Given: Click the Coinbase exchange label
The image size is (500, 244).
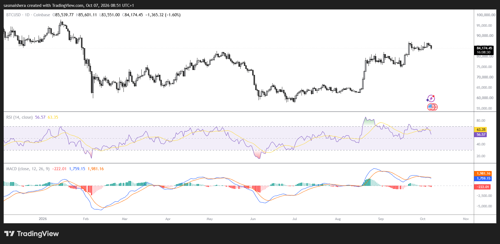Looking at the screenshot, I should point(42,15).
